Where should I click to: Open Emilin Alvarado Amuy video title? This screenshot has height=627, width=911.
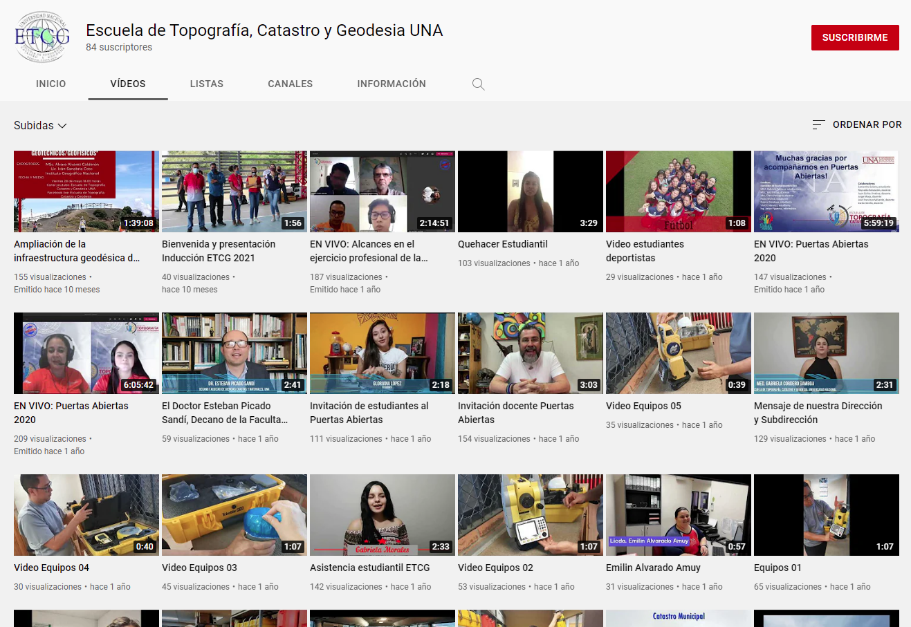pyautogui.click(x=653, y=568)
